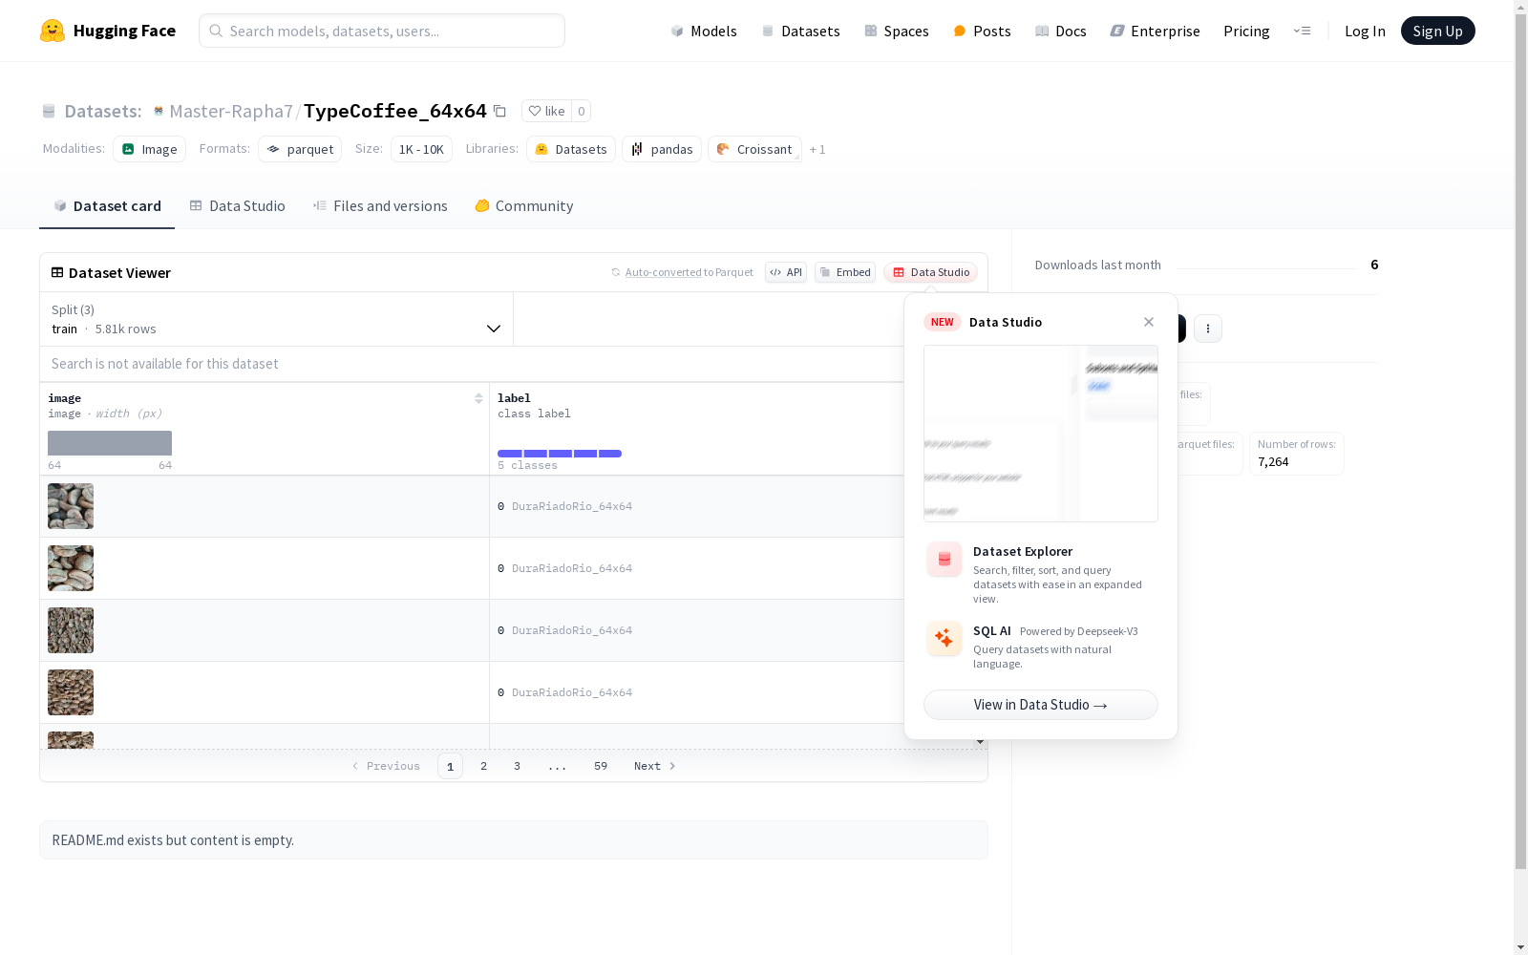This screenshot has width=1528, height=955.
Task: Show the +1 additional libraries
Action: pyautogui.click(x=817, y=149)
